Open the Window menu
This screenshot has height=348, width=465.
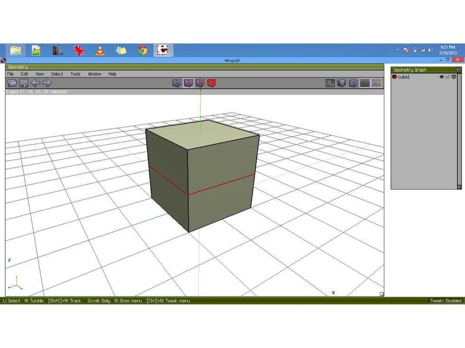coord(94,74)
